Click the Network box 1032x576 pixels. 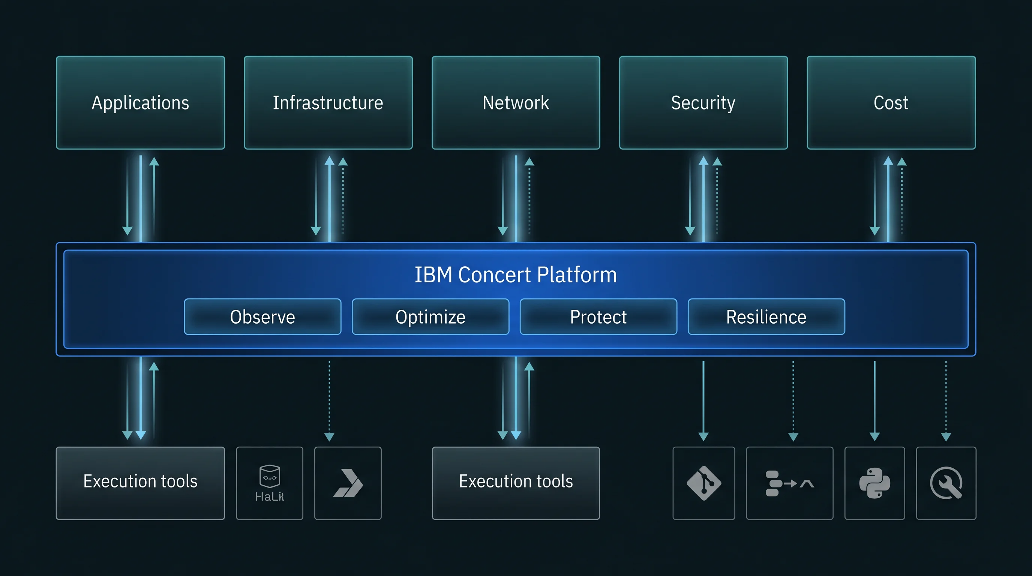coord(516,102)
